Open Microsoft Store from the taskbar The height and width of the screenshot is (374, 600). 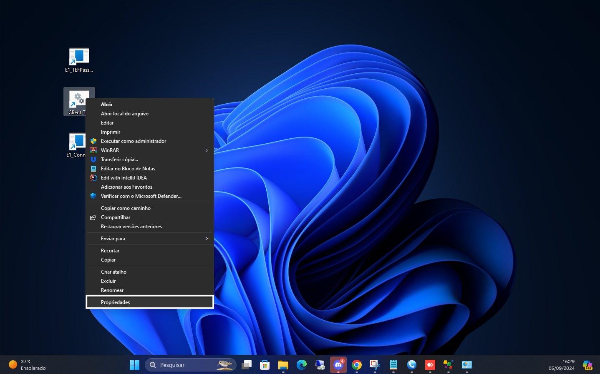click(265, 365)
